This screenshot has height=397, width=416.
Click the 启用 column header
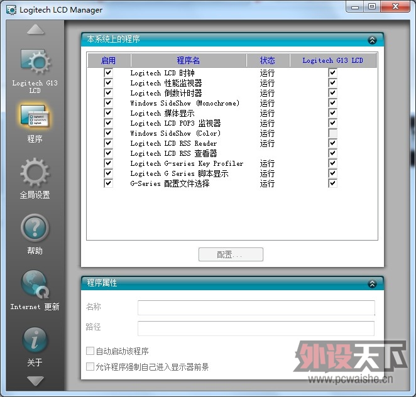pyautogui.click(x=109, y=60)
